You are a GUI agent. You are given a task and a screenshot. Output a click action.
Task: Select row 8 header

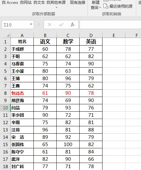(5, 93)
